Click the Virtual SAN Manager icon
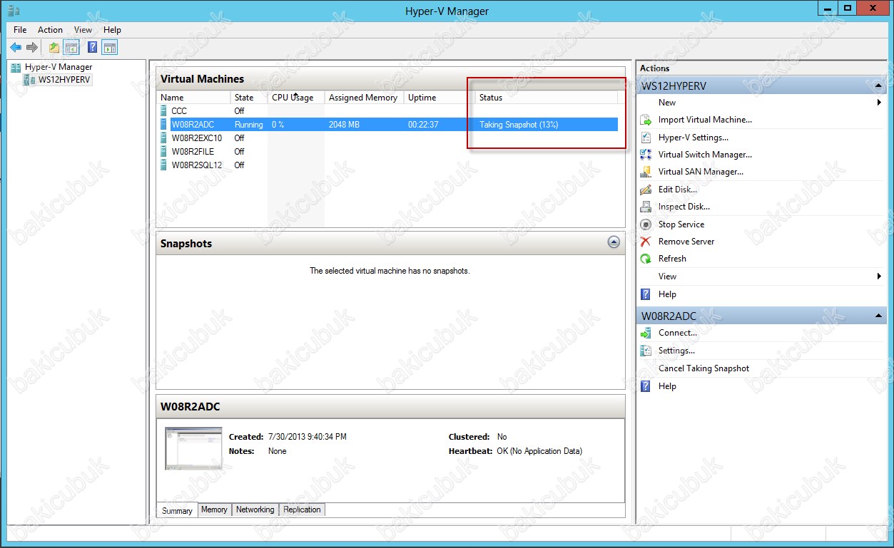The height and width of the screenshot is (548, 894). (646, 172)
